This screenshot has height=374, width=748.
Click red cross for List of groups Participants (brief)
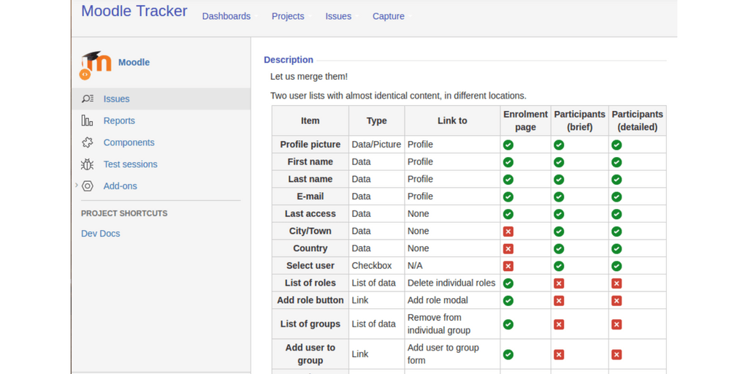click(559, 324)
